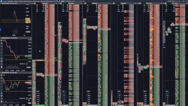
Task: Click the 12X leverage label in fourth SPKUSDT book
Action: click(x=119, y=11)
